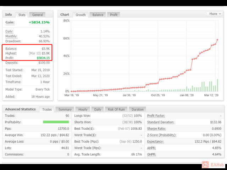
Task: Click the tallest green bar at Mar 12
Action: (x=217, y=85)
